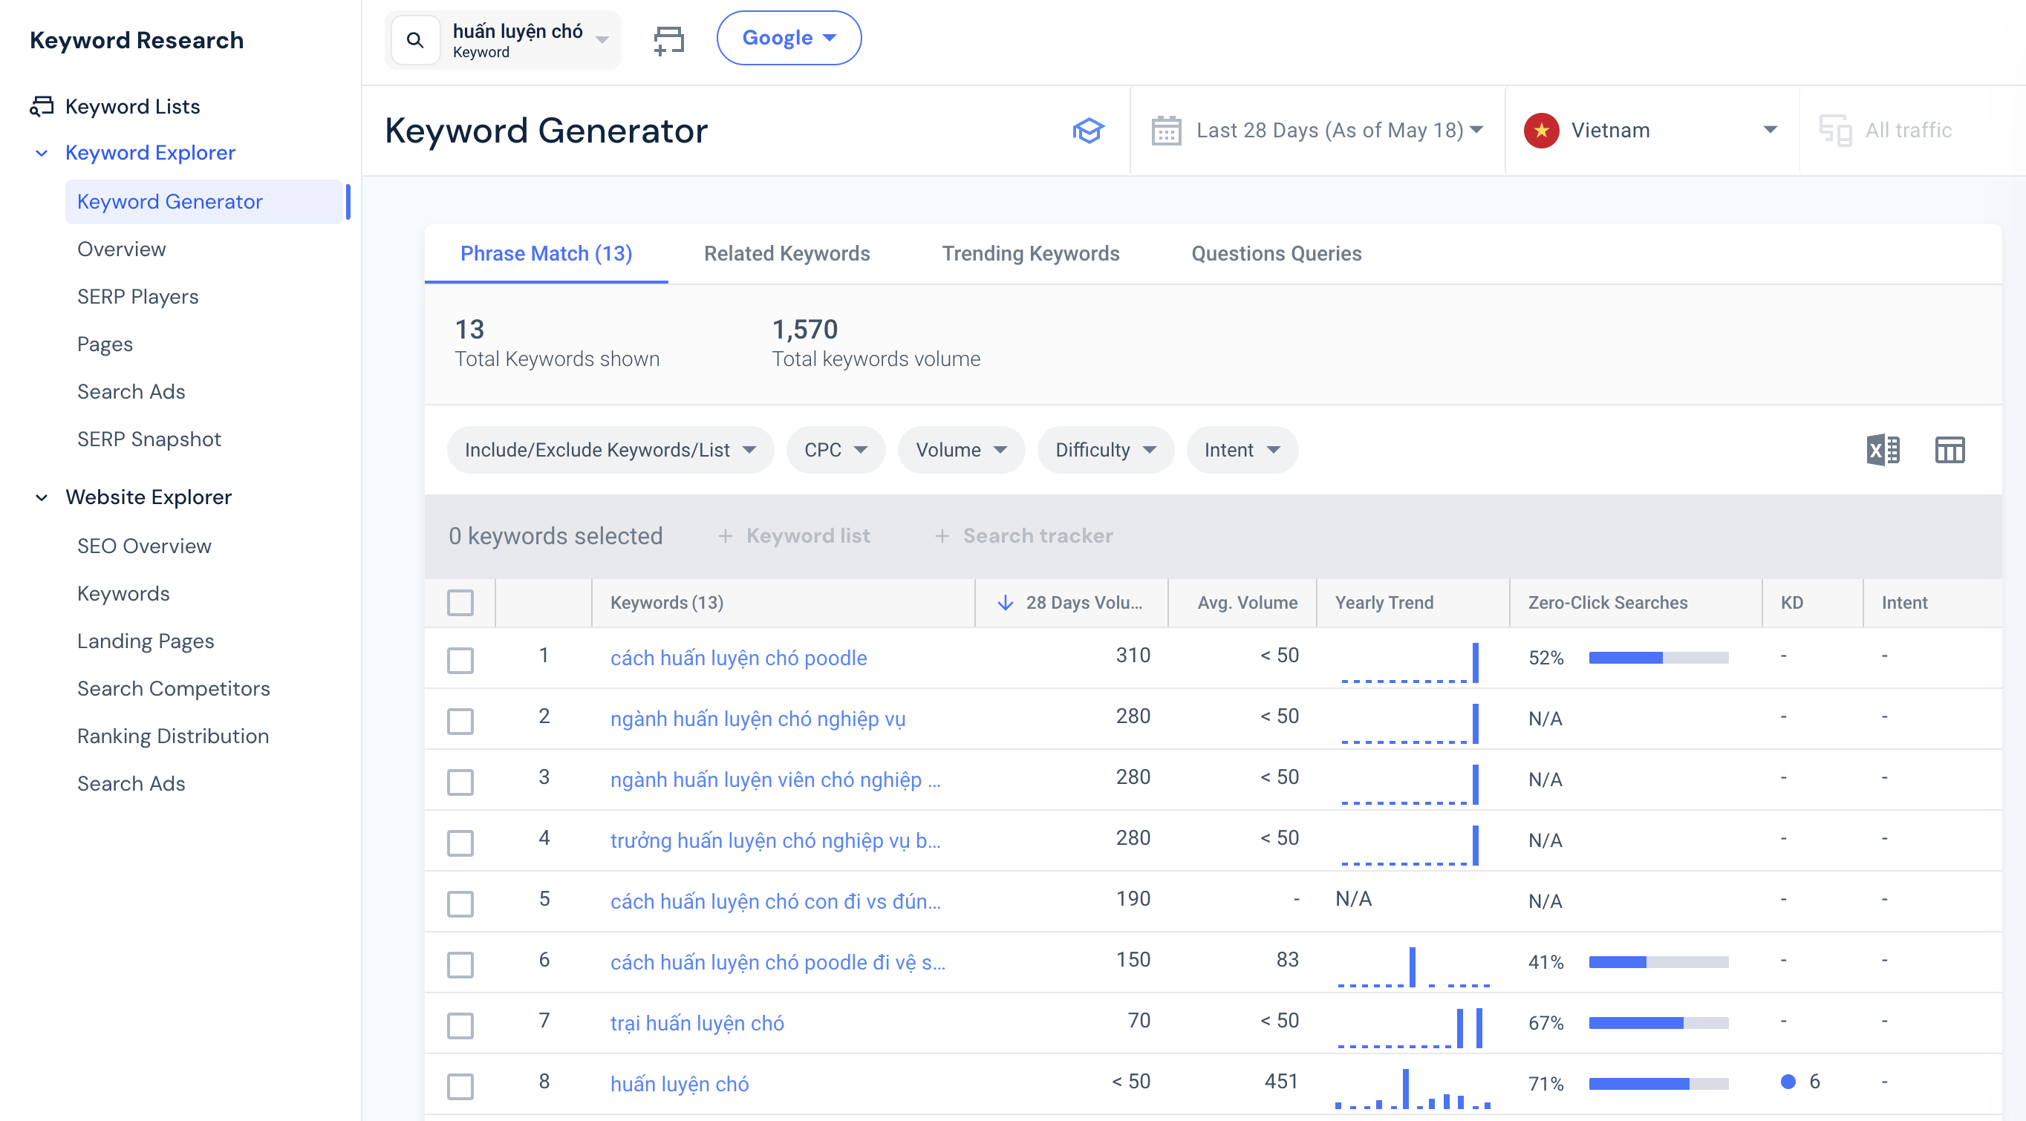Check the cách huấn luyện chó poodle row
2026x1121 pixels.
460,660
